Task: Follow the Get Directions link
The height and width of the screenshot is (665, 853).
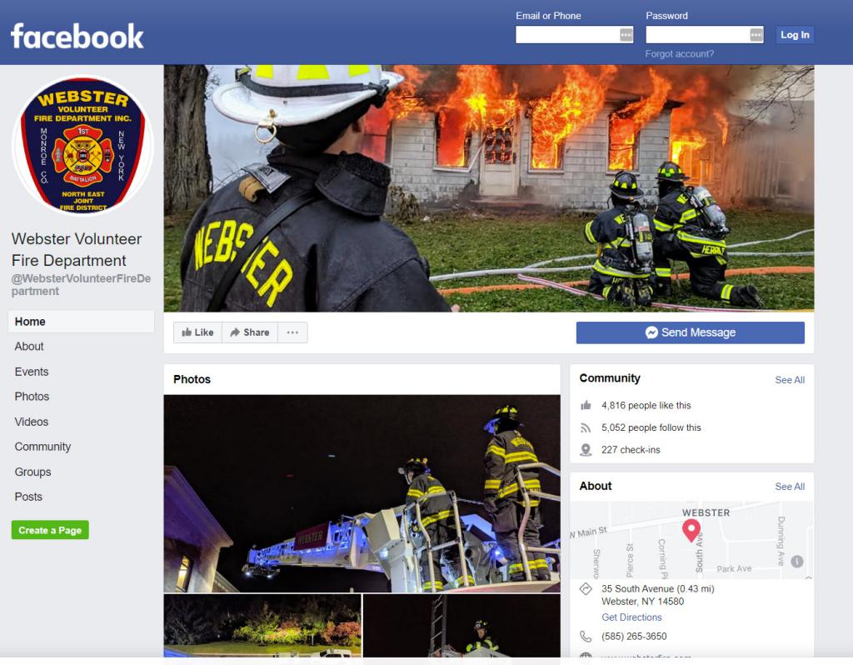Action: tap(631, 617)
